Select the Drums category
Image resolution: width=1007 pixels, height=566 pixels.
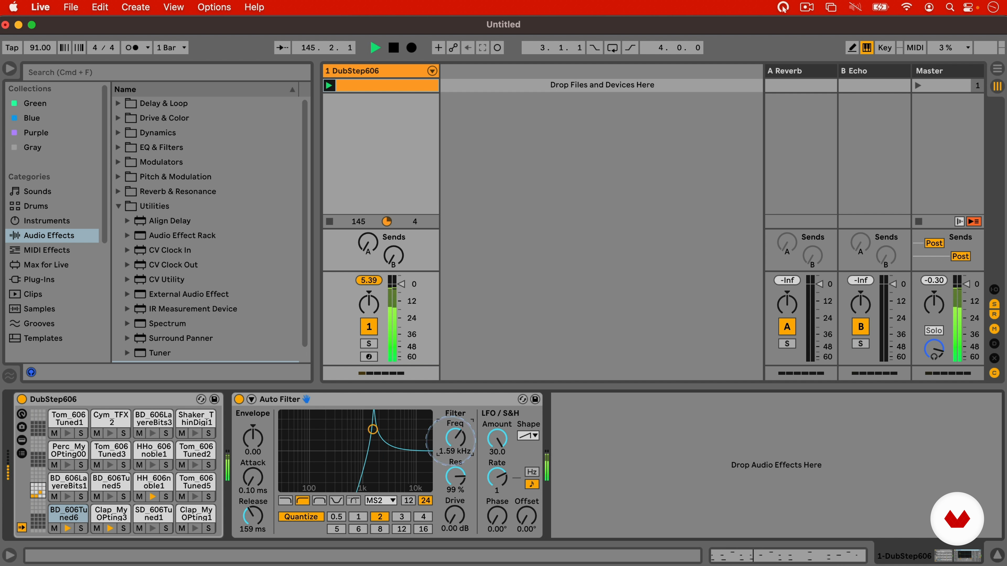[36, 206]
